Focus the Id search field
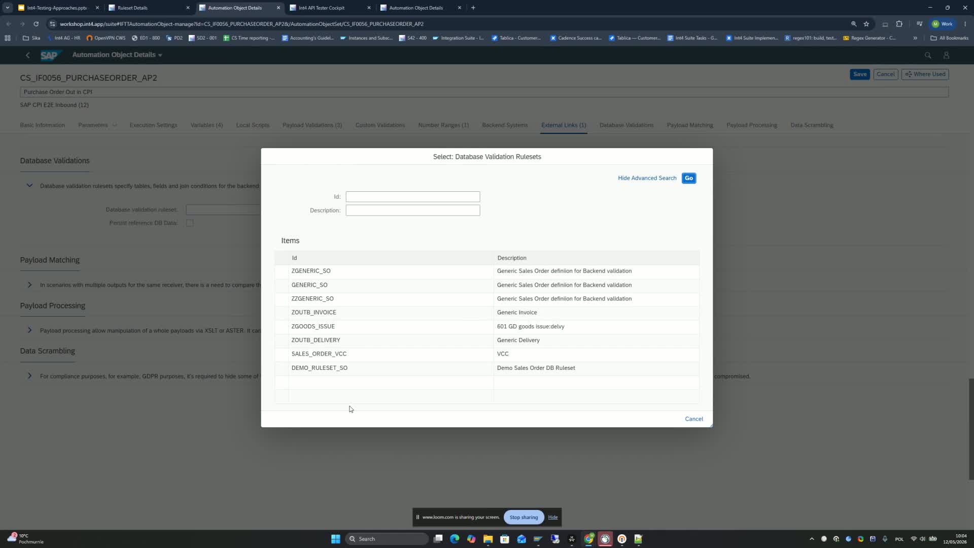Viewport: 974px width, 548px height. (x=412, y=196)
